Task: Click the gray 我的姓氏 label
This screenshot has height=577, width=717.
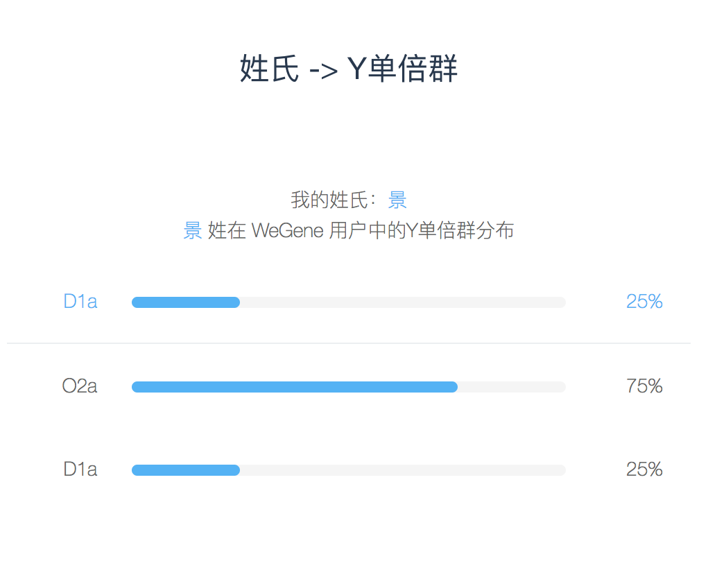Action: click(x=329, y=200)
